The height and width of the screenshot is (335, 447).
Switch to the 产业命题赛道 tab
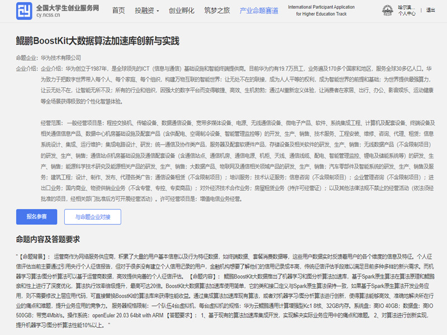[258, 11]
